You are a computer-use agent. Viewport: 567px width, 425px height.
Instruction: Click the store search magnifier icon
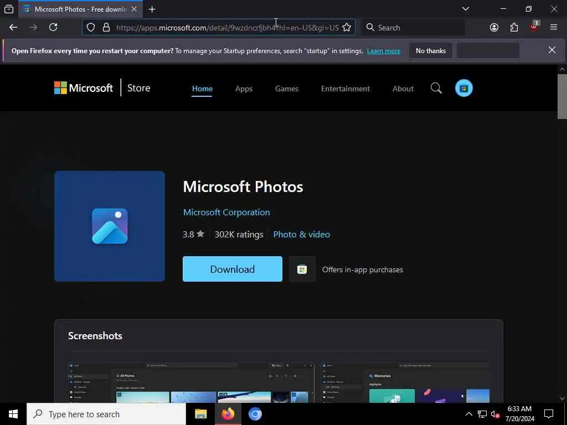436,88
